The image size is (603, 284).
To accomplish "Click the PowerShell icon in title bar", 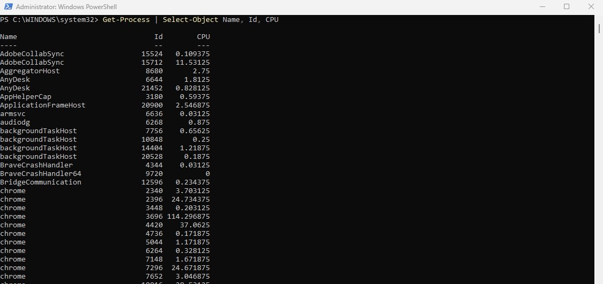I will 7,7.
